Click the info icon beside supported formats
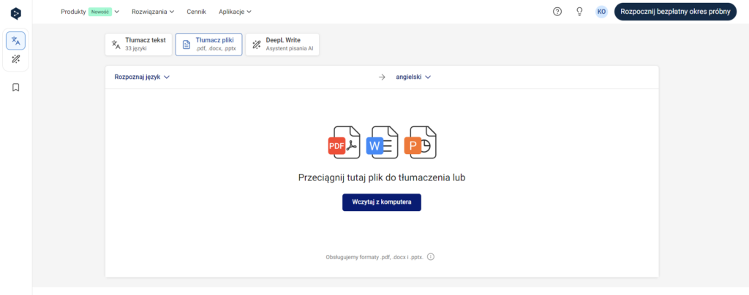Image resolution: width=749 pixels, height=295 pixels. coord(431,257)
